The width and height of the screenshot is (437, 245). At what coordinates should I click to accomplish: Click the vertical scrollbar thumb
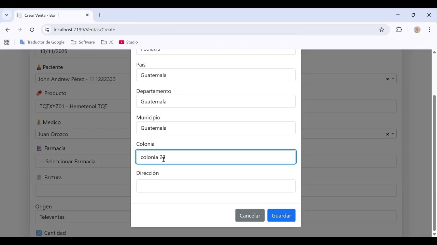(x=434, y=163)
